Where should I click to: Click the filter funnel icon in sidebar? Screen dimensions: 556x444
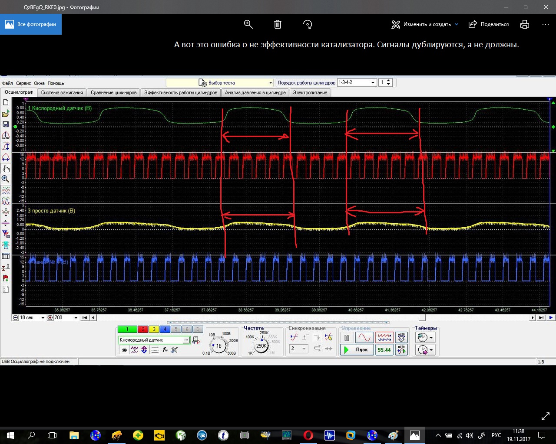pyautogui.click(x=6, y=234)
